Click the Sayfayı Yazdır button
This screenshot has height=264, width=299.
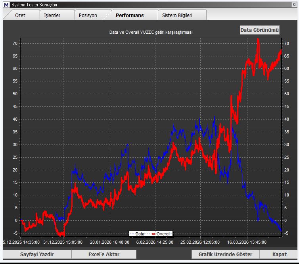click(x=37, y=254)
